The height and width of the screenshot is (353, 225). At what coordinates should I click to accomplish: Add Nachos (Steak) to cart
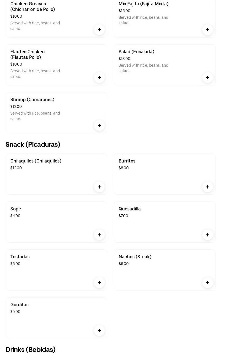208,283
